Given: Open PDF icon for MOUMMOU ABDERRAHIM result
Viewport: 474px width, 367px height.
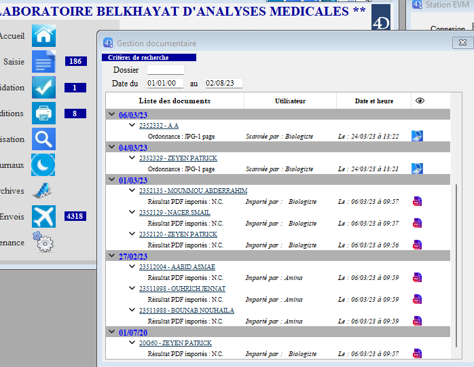Looking at the screenshot, I should [x=417, y=202].
